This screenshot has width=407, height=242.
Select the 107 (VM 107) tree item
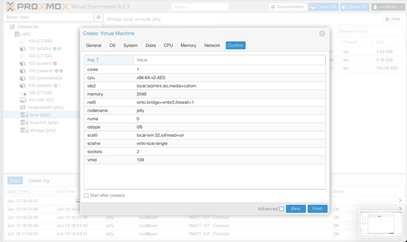pos(41,100)
